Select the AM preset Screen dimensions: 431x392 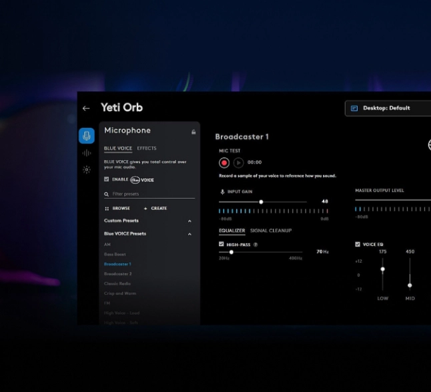tap(107, 245)
